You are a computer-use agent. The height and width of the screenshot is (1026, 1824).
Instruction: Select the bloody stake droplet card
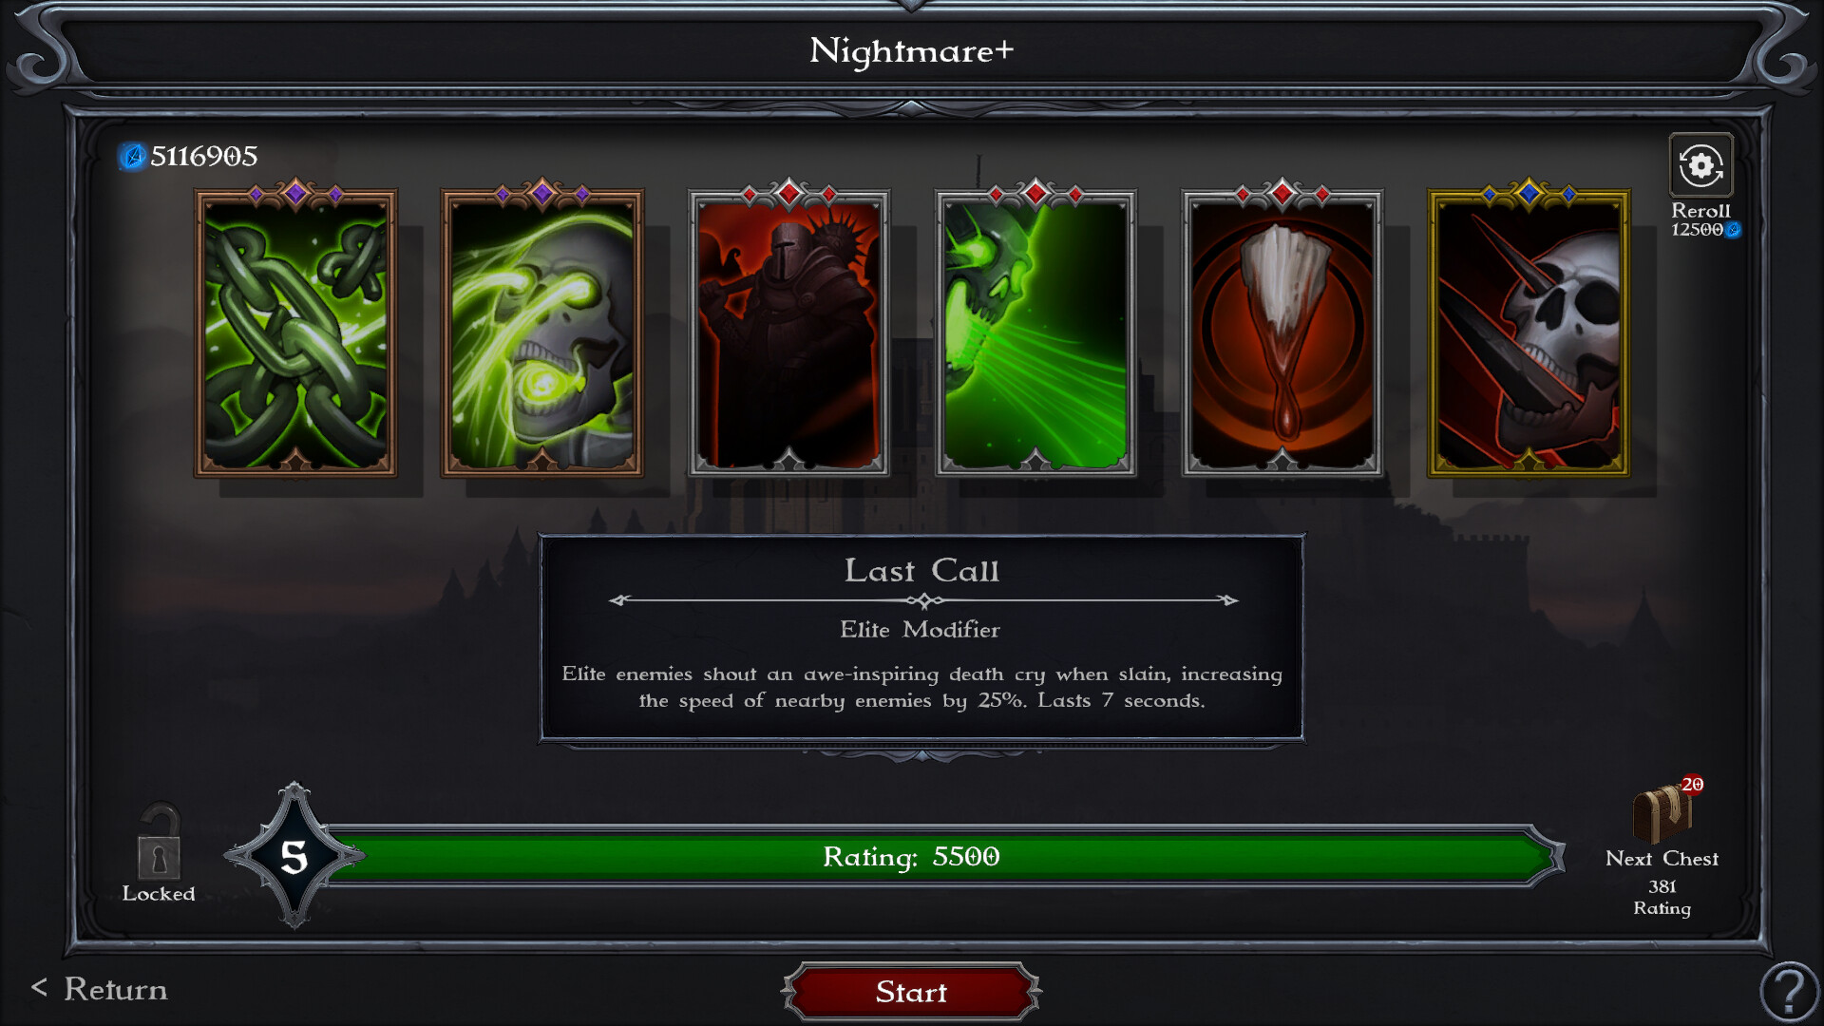pos(1282,332)
